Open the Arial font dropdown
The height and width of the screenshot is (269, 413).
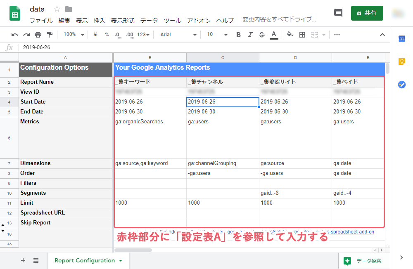point(178,35)
